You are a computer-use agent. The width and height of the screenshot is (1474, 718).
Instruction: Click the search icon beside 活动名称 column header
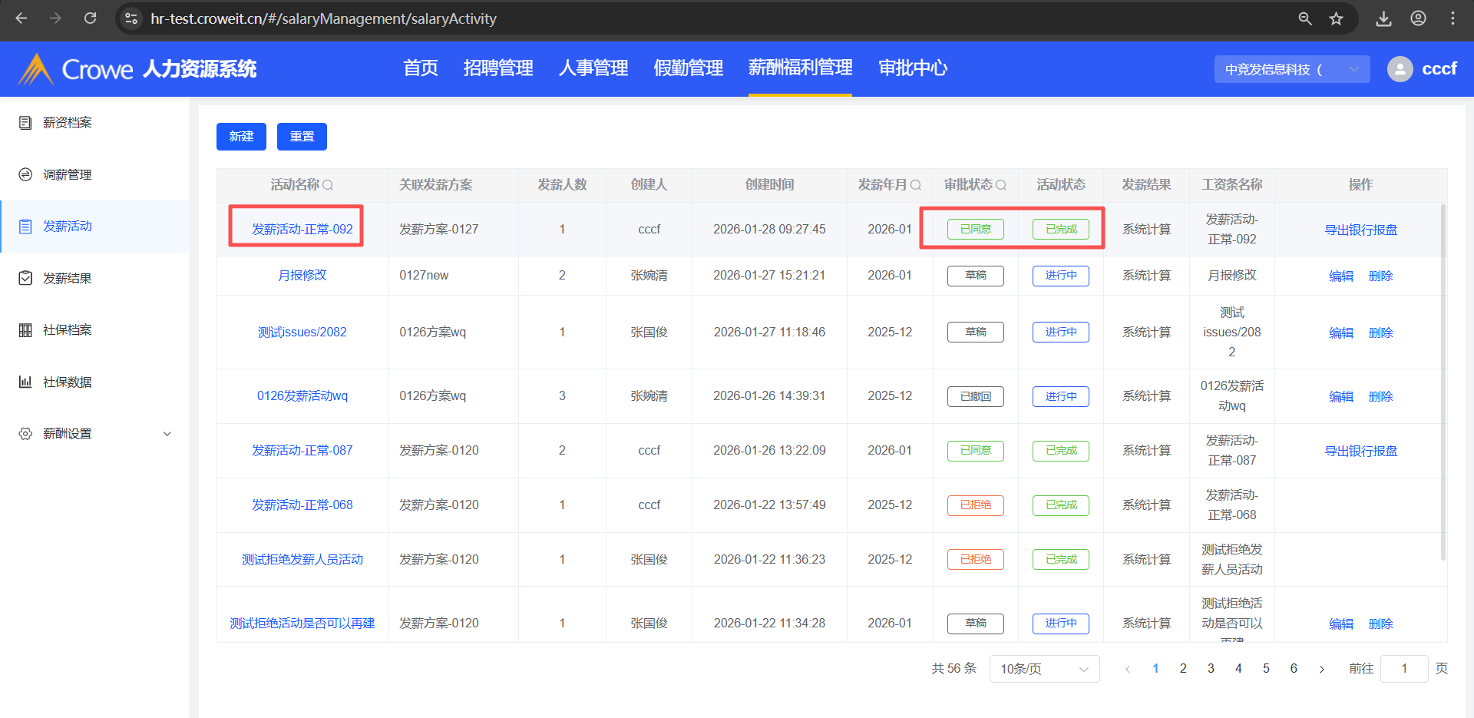[x=328, y=185]
